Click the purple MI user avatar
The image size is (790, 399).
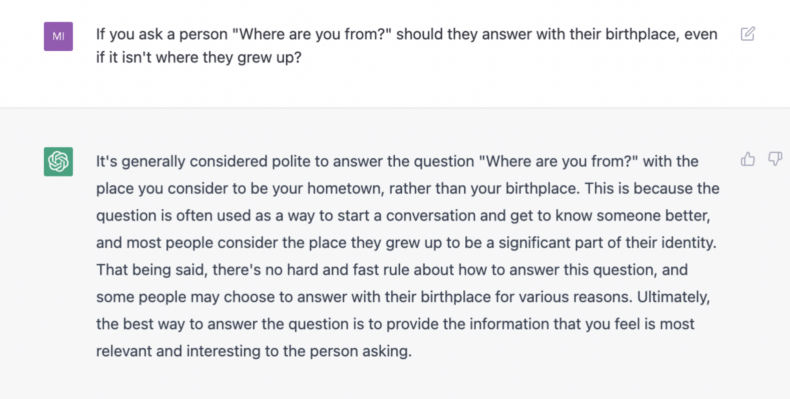(58, 36)
